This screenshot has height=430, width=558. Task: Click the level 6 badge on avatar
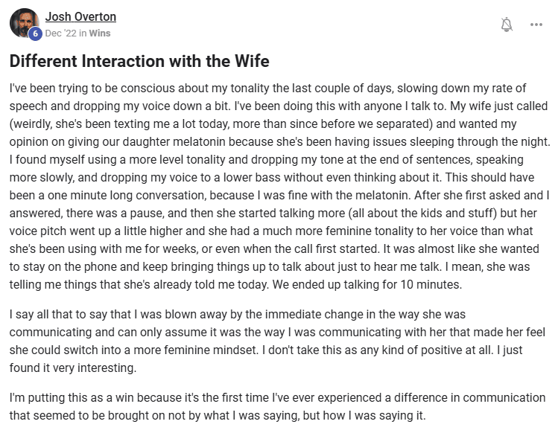[x=34, y=33]
